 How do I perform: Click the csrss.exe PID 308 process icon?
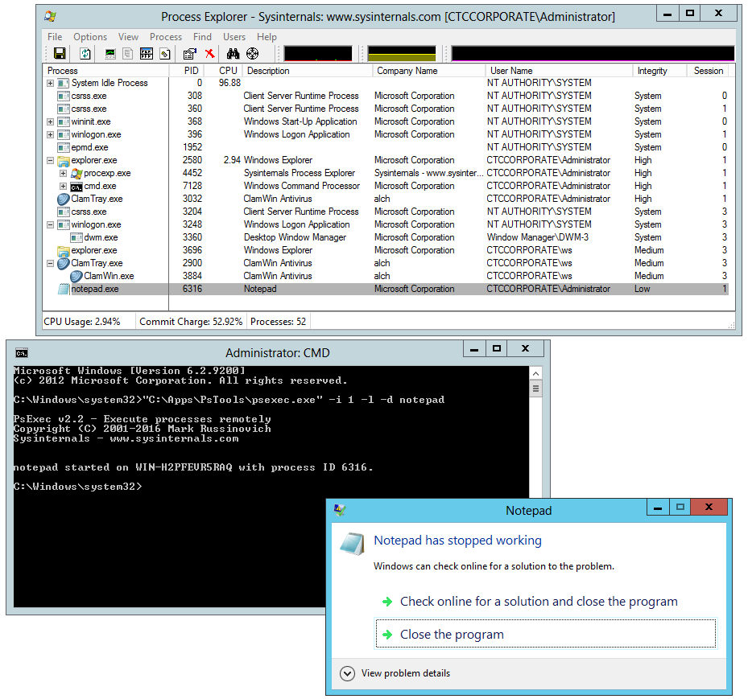64,97
